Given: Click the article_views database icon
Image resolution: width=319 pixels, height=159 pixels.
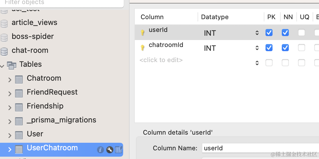Looking at the screenshot, I should pyautogui.click(x=4, y=24).
